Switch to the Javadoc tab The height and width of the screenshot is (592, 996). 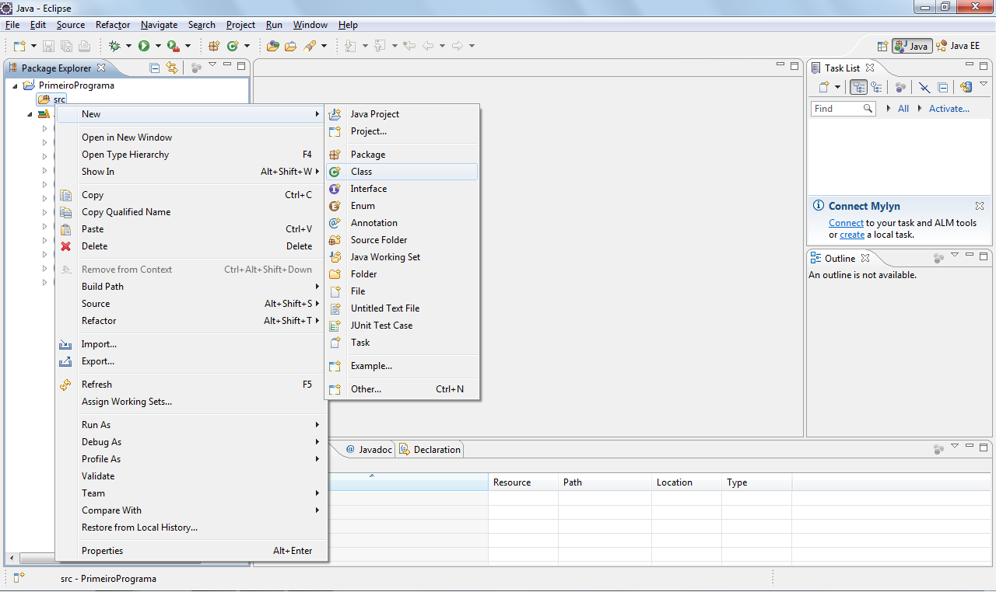368,449
